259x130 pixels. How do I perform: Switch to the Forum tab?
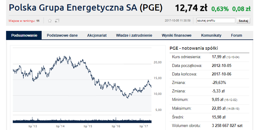click(237, 35)
